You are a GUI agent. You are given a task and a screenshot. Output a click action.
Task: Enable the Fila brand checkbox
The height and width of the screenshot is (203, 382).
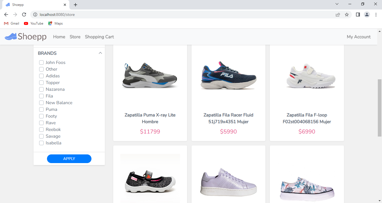(x=41, y=96)
